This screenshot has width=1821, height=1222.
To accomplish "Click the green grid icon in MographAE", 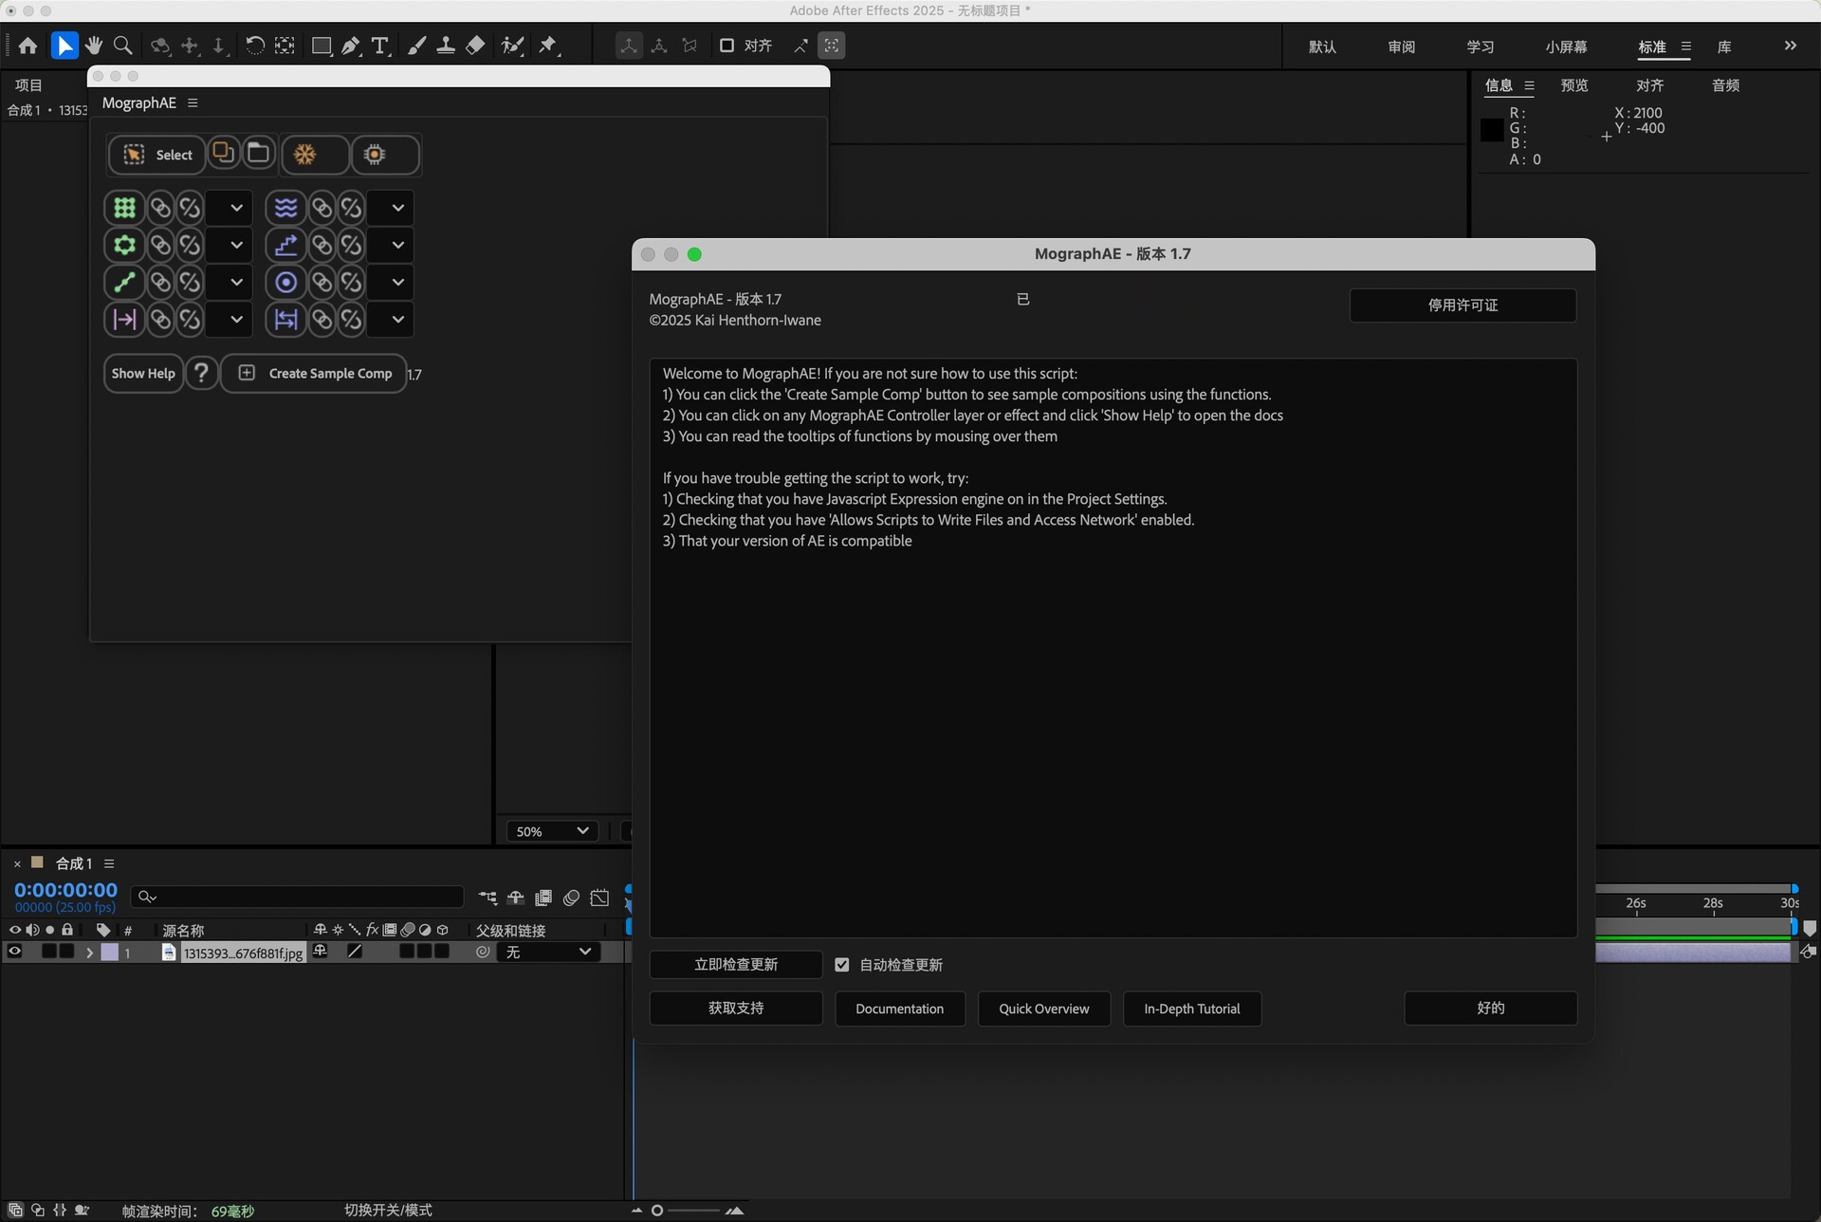I will coord(124,208).
